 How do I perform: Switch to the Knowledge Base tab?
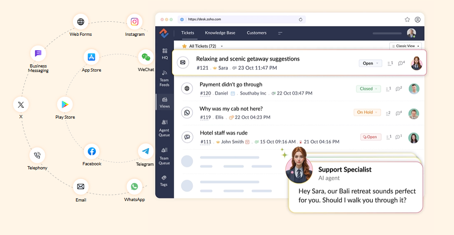pyautogui.click(x=220, y=33)
